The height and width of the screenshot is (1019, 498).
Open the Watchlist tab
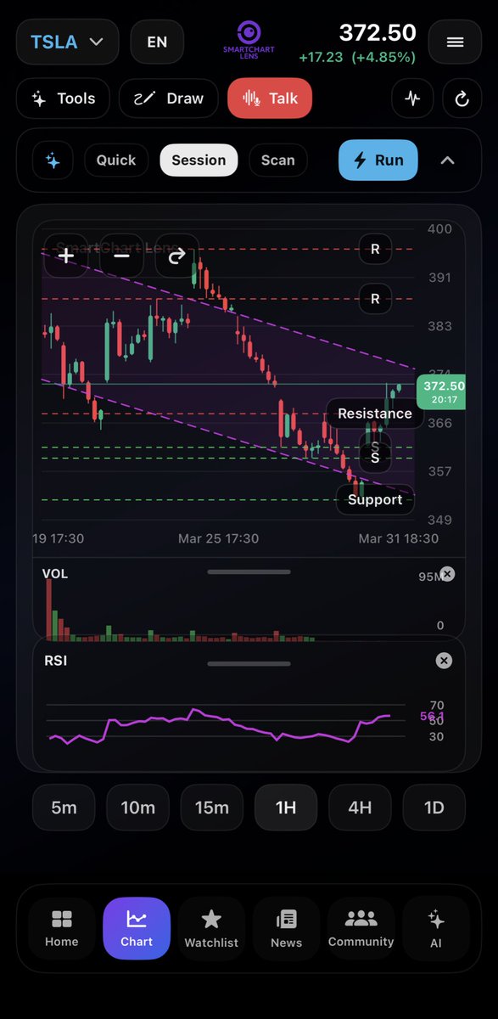pyautogui.click(x=211, y=928)
